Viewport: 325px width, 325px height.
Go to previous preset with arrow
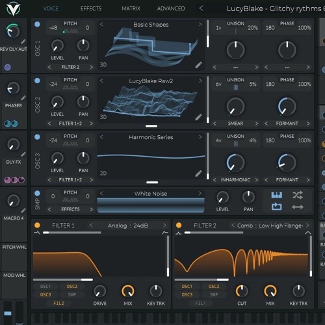[x=201, y=8]
